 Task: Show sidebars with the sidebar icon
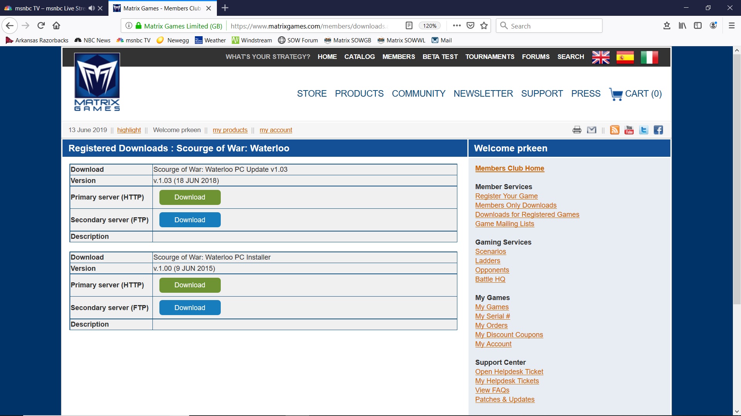point(698,26)
